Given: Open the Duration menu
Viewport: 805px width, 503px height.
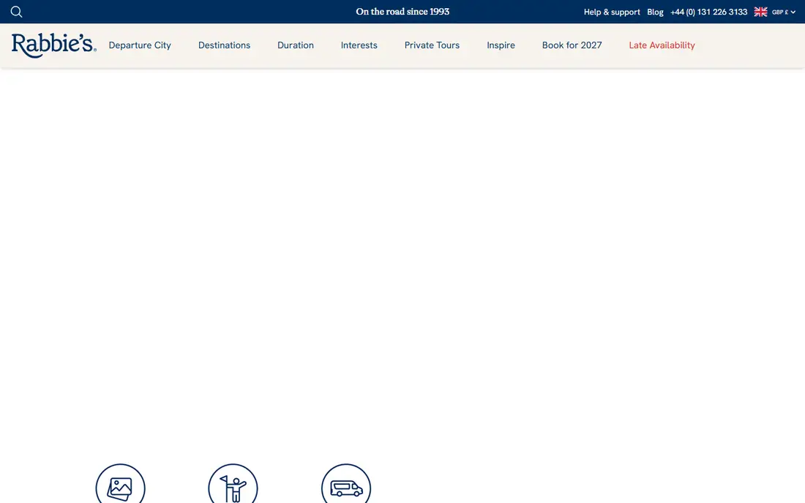Looking at the screenshot, I should [x=295, y=45].
